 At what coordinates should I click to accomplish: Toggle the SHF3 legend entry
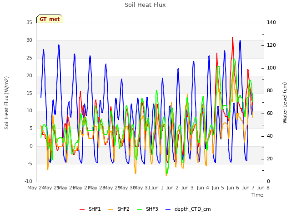(x=147, y=209)
